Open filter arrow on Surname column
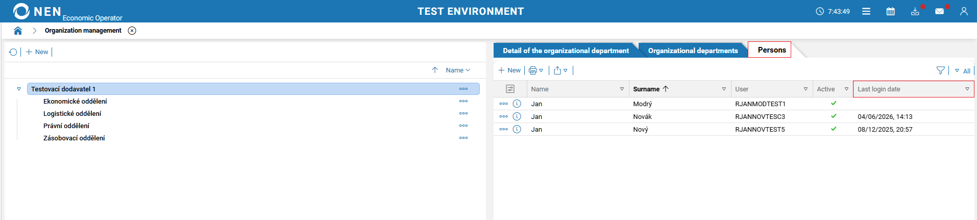Screen dimensions: 977x220 click(724, 89)
